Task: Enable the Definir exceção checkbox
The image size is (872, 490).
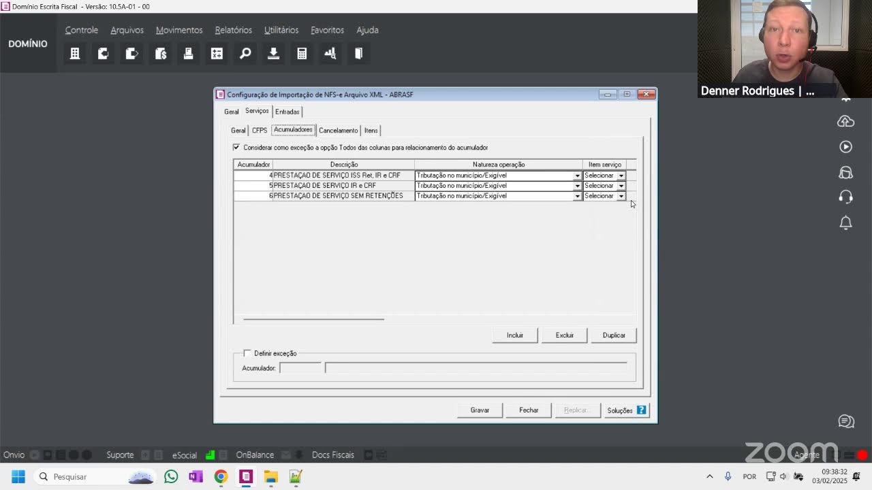Action: click(247, 353)
